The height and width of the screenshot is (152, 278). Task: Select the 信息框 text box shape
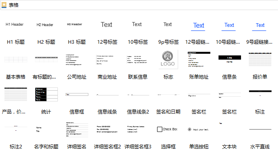pos(77,95)
